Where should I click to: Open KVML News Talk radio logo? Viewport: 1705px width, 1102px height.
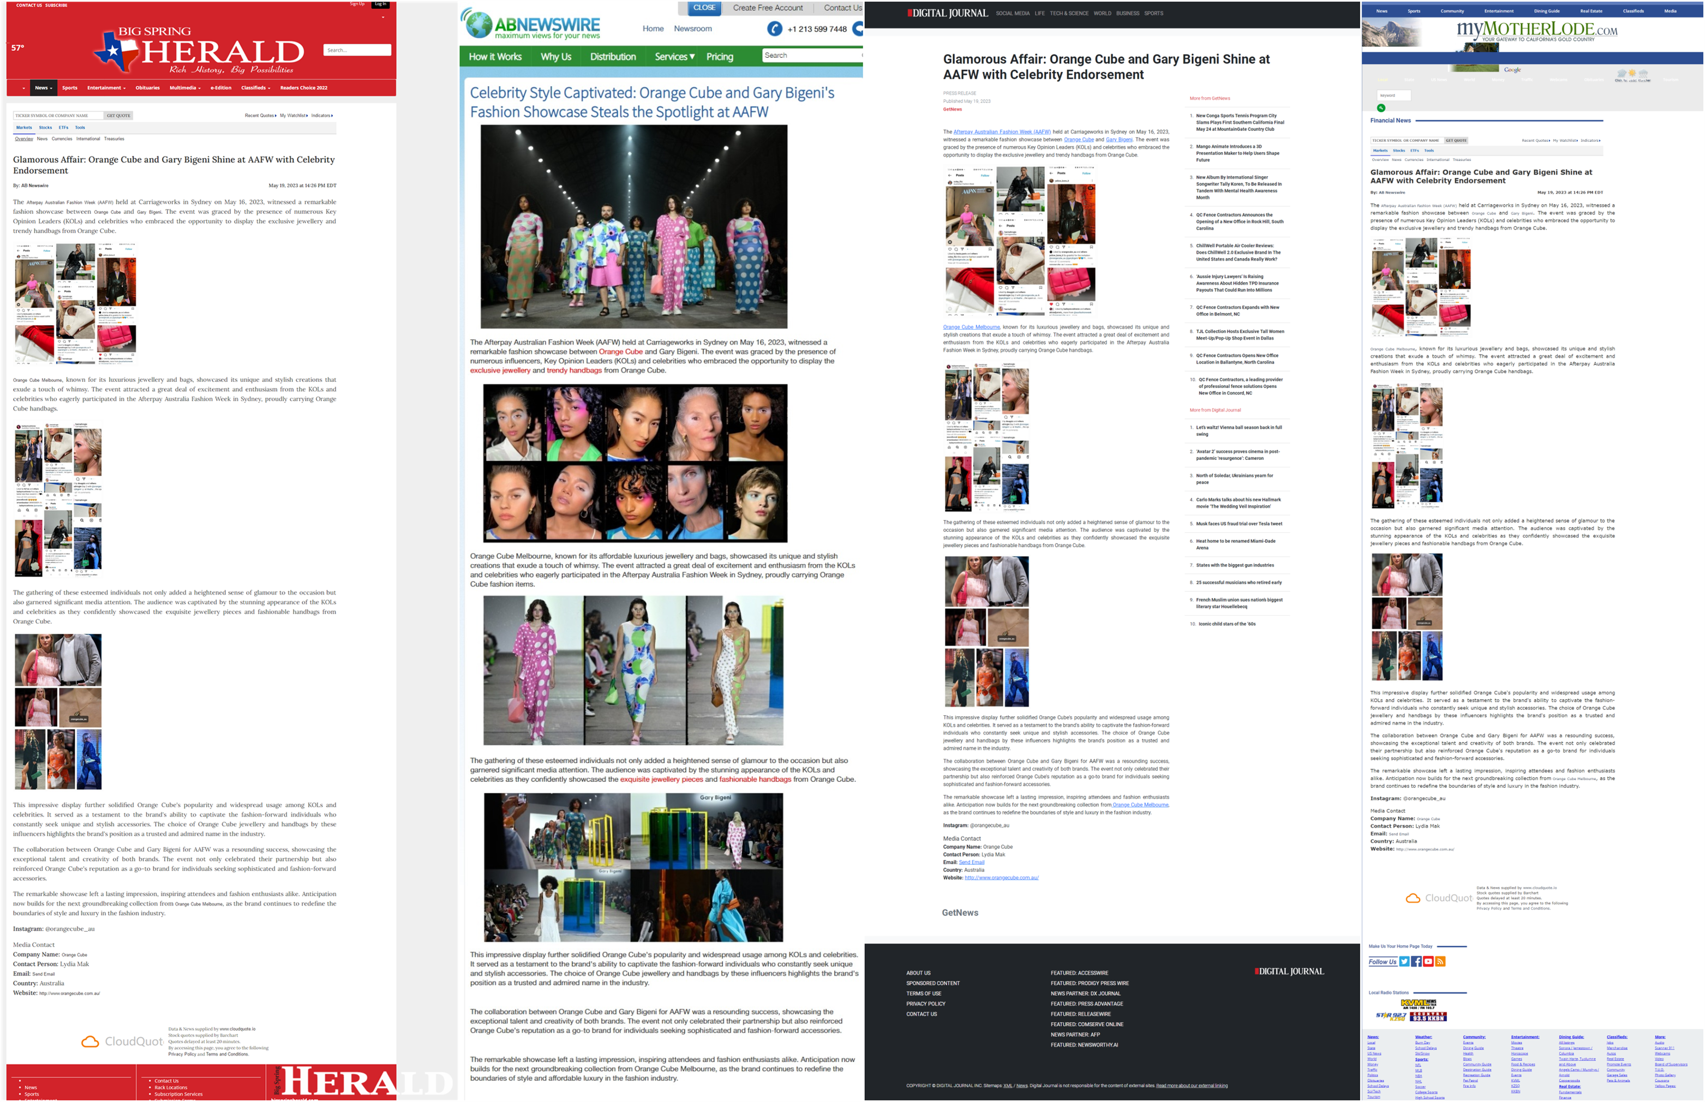(x=1417, y=1004)
